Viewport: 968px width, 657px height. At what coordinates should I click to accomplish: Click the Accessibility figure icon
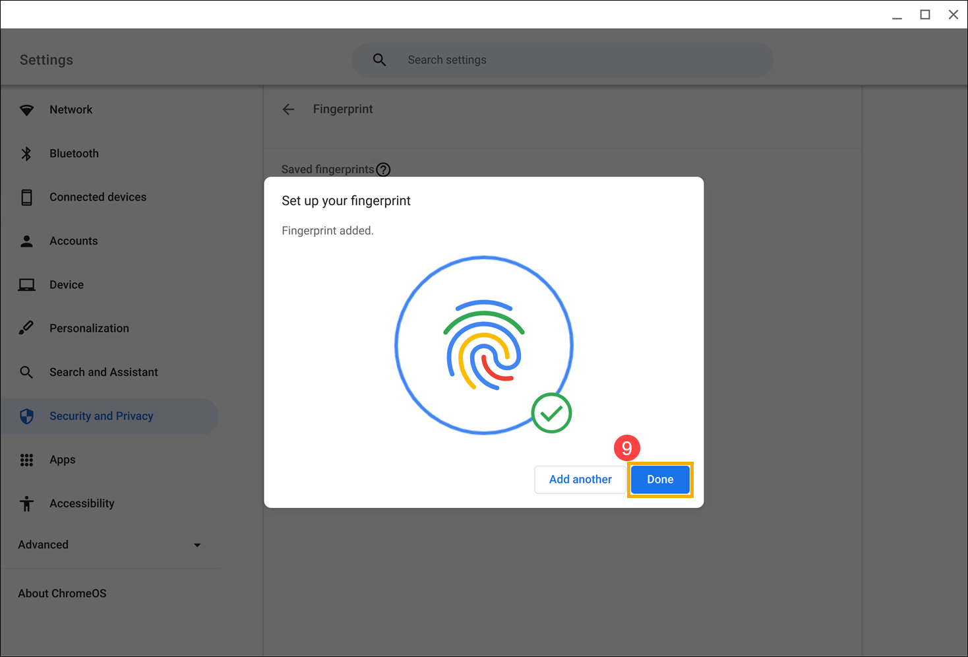coord(26,503)
